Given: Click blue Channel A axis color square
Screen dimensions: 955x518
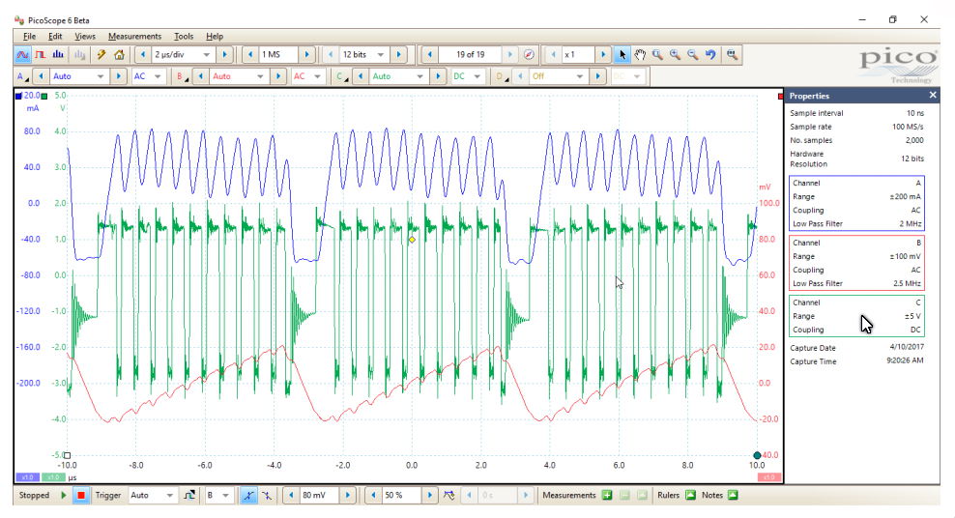Looking at the screenshot, I should click(x=18, y=96).
